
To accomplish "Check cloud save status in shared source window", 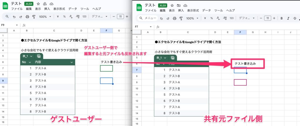I will [192, 5].
